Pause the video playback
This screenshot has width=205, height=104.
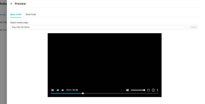click(53, 90)
